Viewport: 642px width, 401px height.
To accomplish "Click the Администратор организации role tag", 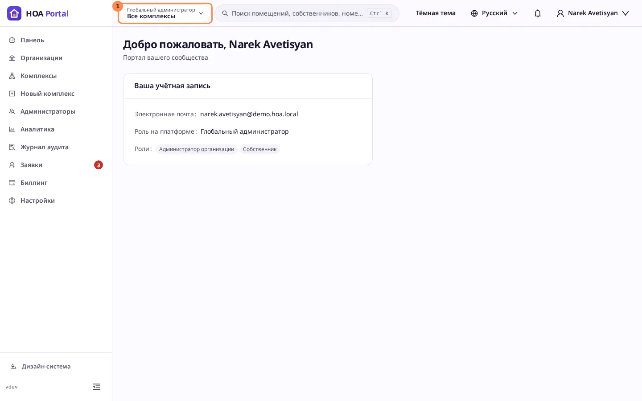I will [197, 149].
